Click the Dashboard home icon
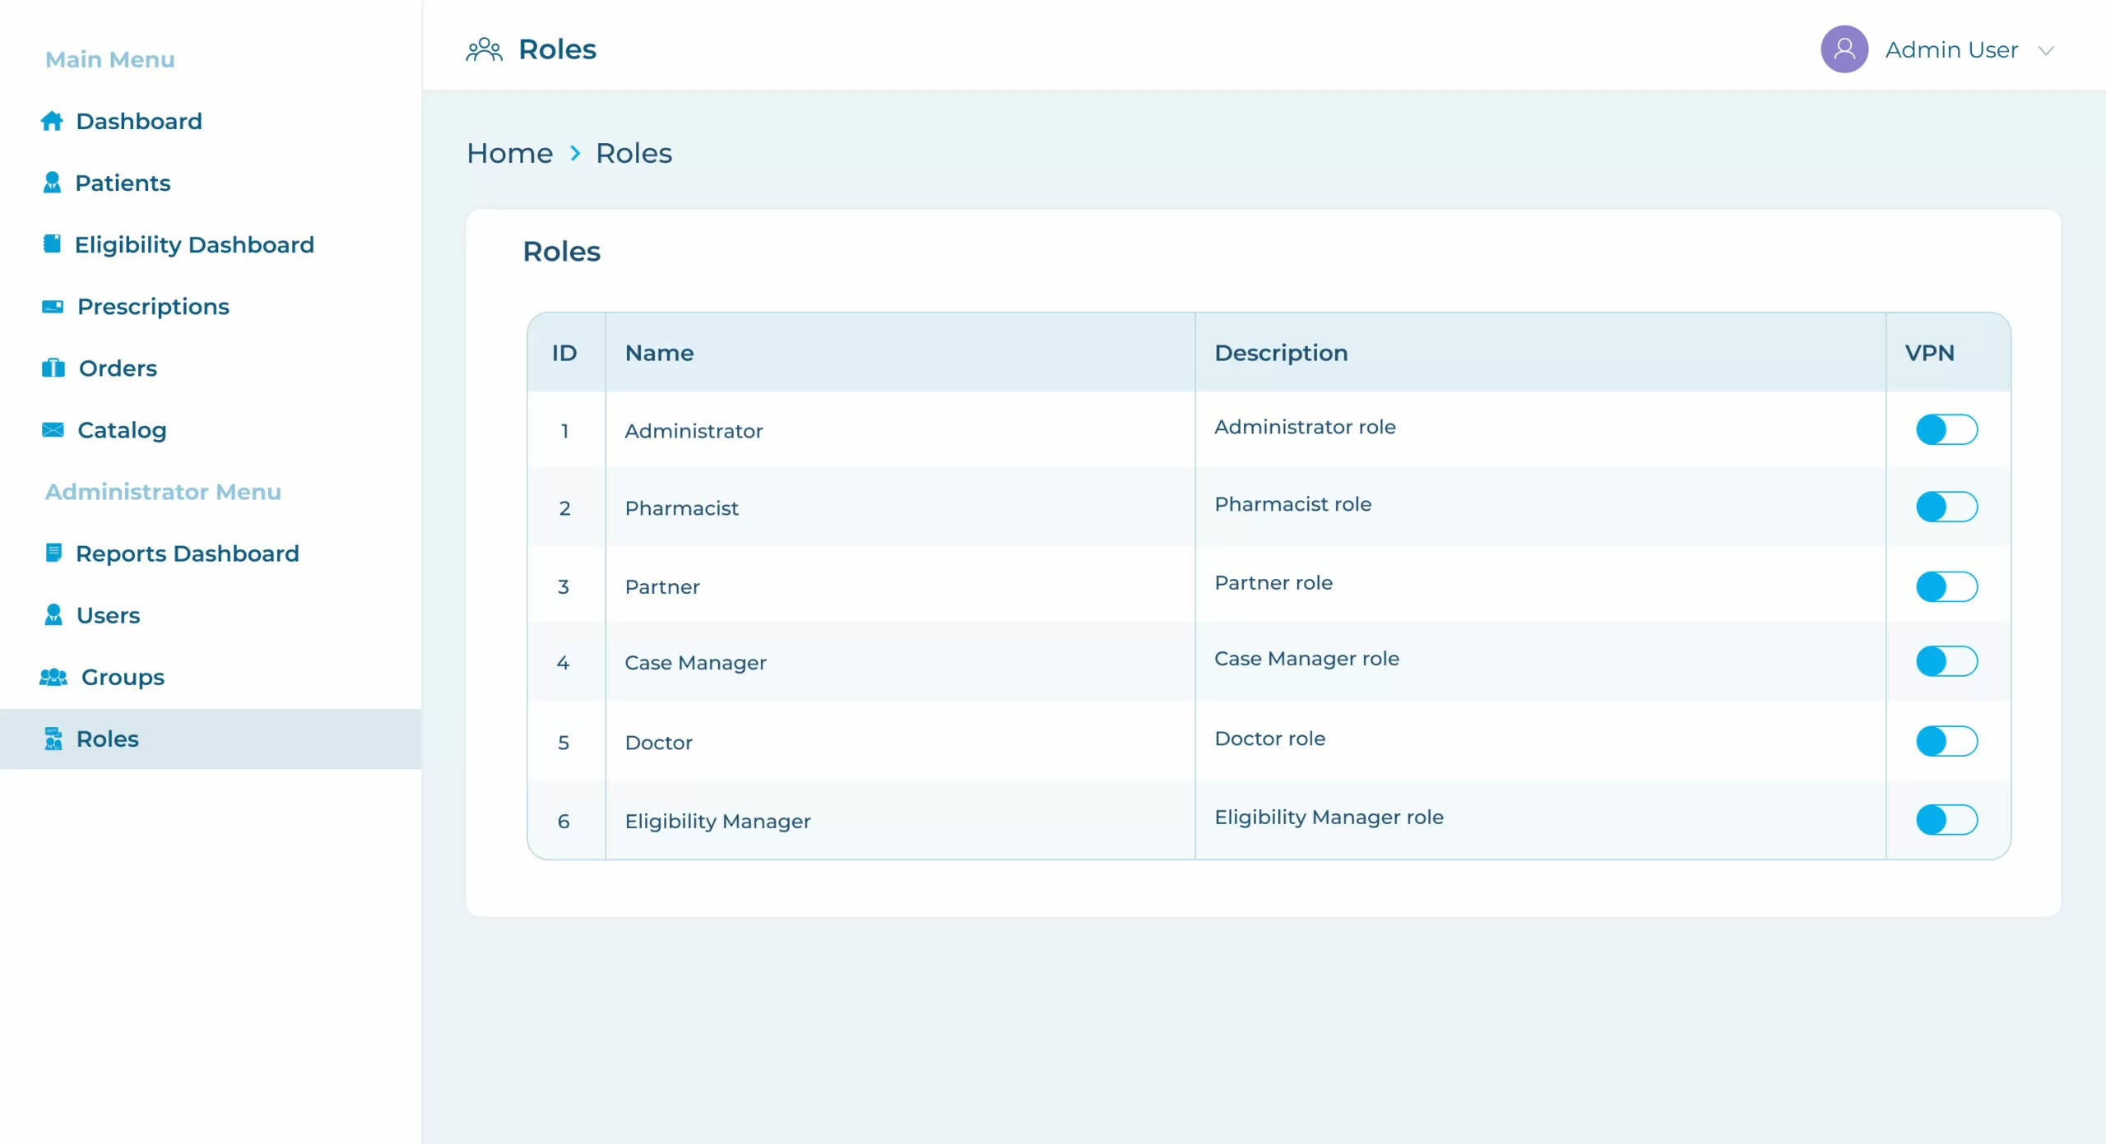Image resolution: width=2106 pixels, height=1144 pixels. tap(53, 121)
